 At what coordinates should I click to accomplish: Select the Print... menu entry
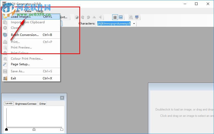[31, 42]
